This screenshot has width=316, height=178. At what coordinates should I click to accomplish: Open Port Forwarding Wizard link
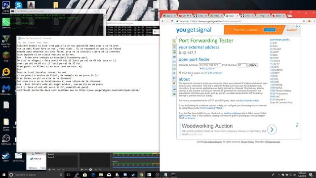(211, 108)
